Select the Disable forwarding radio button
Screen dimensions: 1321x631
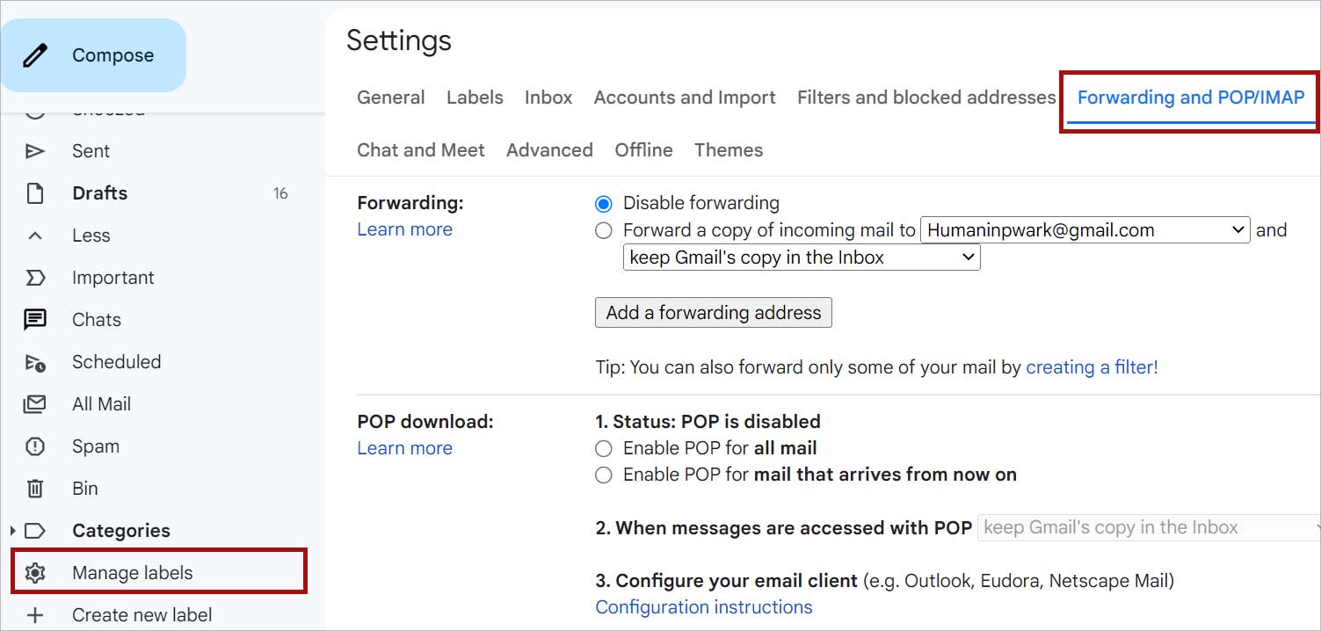(604, 204)
